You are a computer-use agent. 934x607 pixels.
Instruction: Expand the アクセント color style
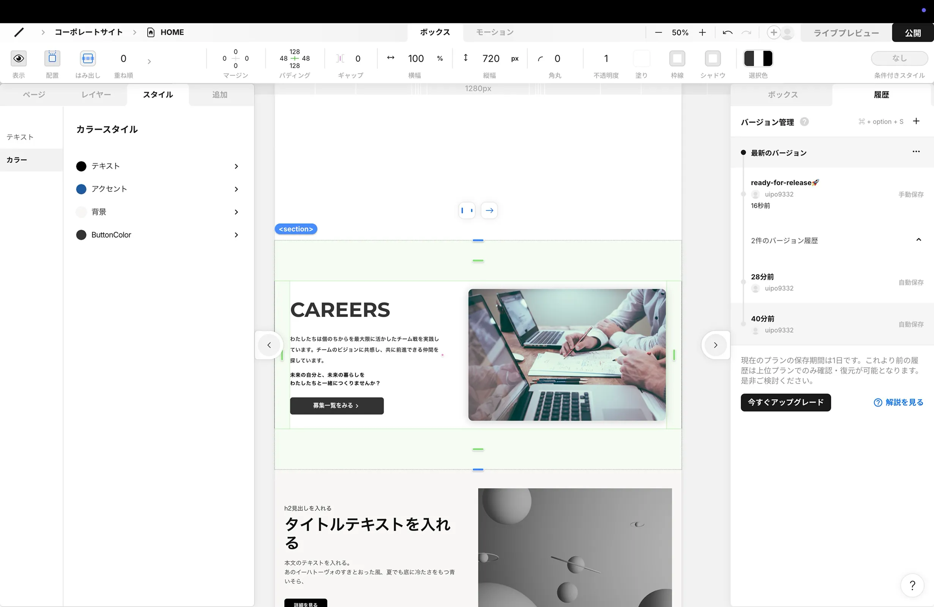[x=236, y=189]
